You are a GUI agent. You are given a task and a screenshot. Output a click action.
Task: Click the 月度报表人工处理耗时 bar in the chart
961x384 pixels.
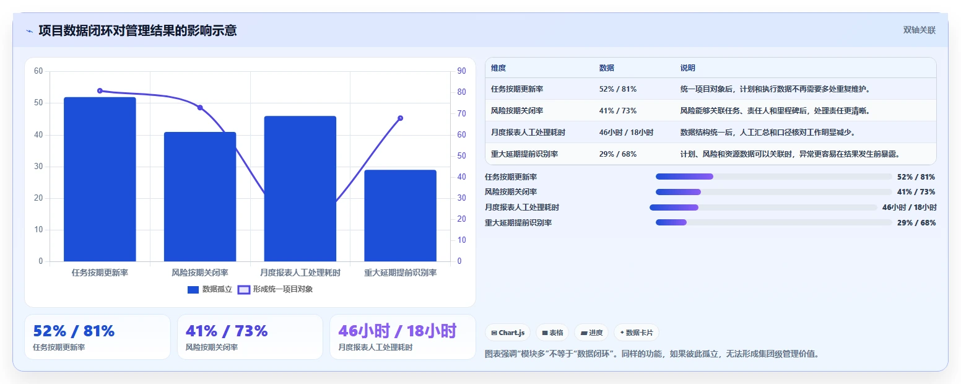pyautogui.click(x=300, y=188)
